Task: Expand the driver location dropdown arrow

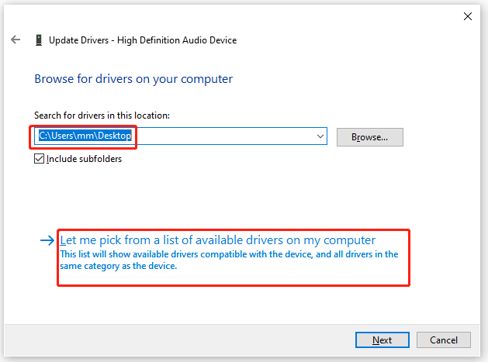Action: pos(320,136)
